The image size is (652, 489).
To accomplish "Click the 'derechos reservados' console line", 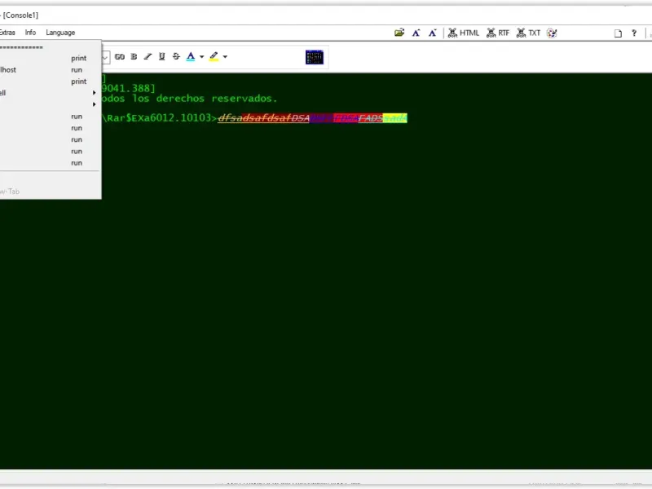I will click(189, 99).
